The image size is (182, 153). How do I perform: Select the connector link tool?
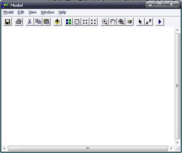pyautogui.click(x=149, y=22)
